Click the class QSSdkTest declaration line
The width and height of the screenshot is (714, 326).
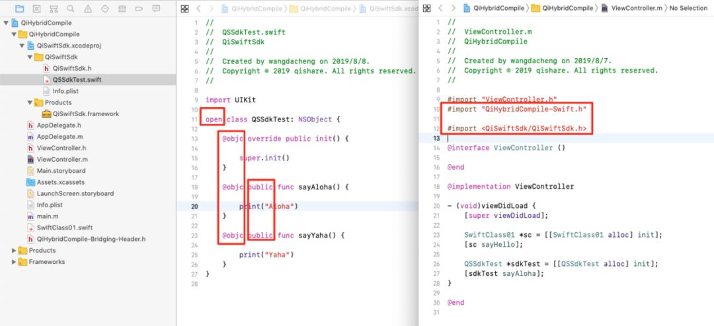tap(273, 119)
